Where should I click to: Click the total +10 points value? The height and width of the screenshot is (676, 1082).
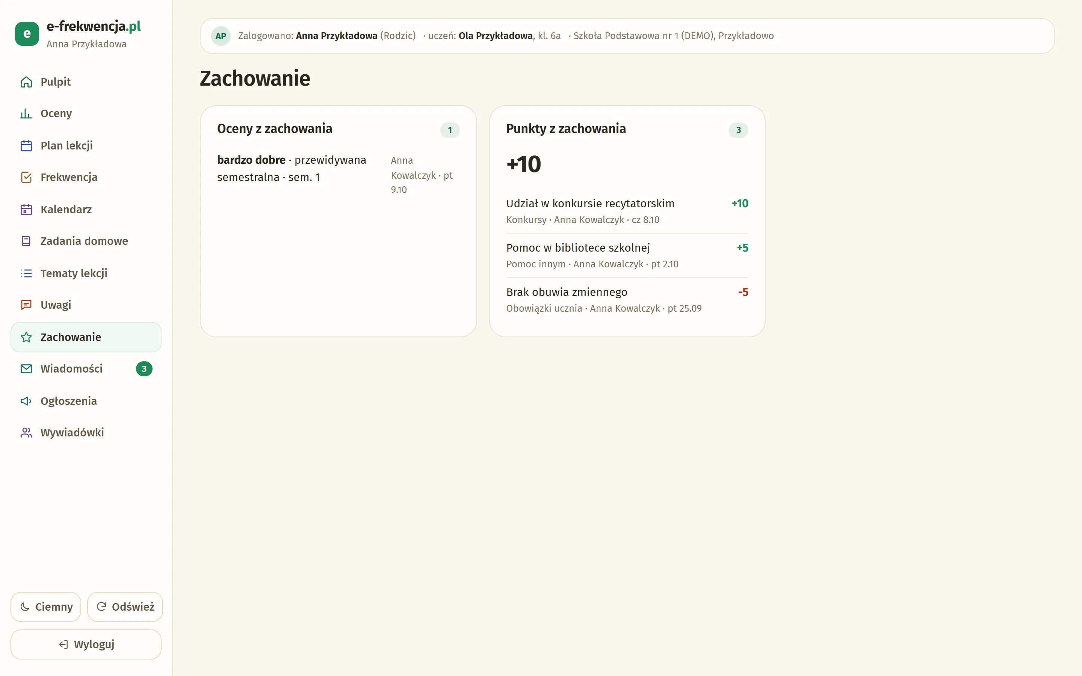coord(524,164)
